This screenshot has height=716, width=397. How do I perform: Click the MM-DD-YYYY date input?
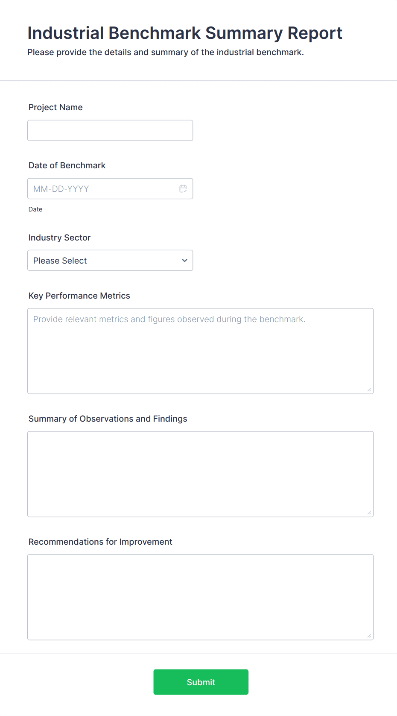(x=102, y=189)
